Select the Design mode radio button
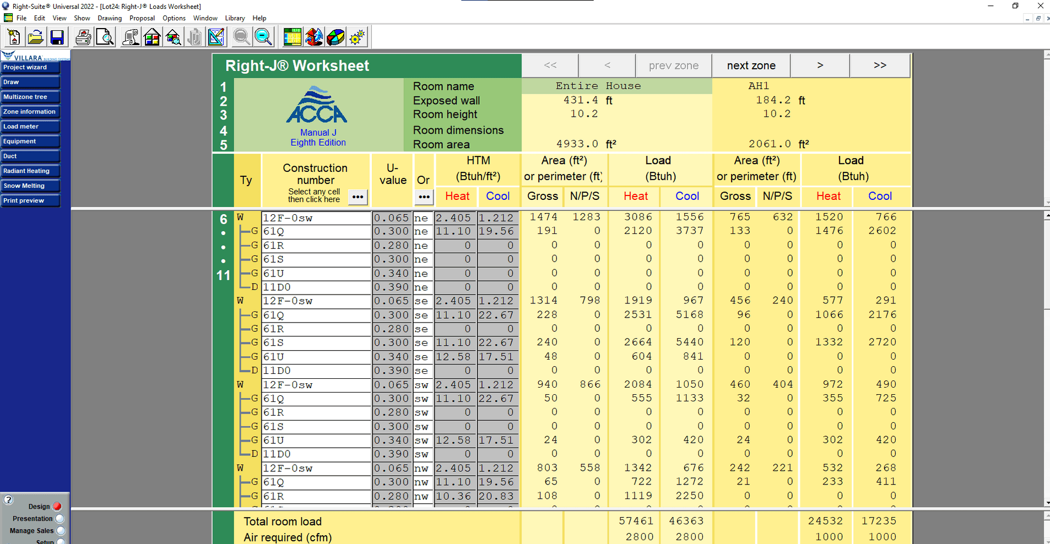The image size is (1050, 544). coord(57,507)
